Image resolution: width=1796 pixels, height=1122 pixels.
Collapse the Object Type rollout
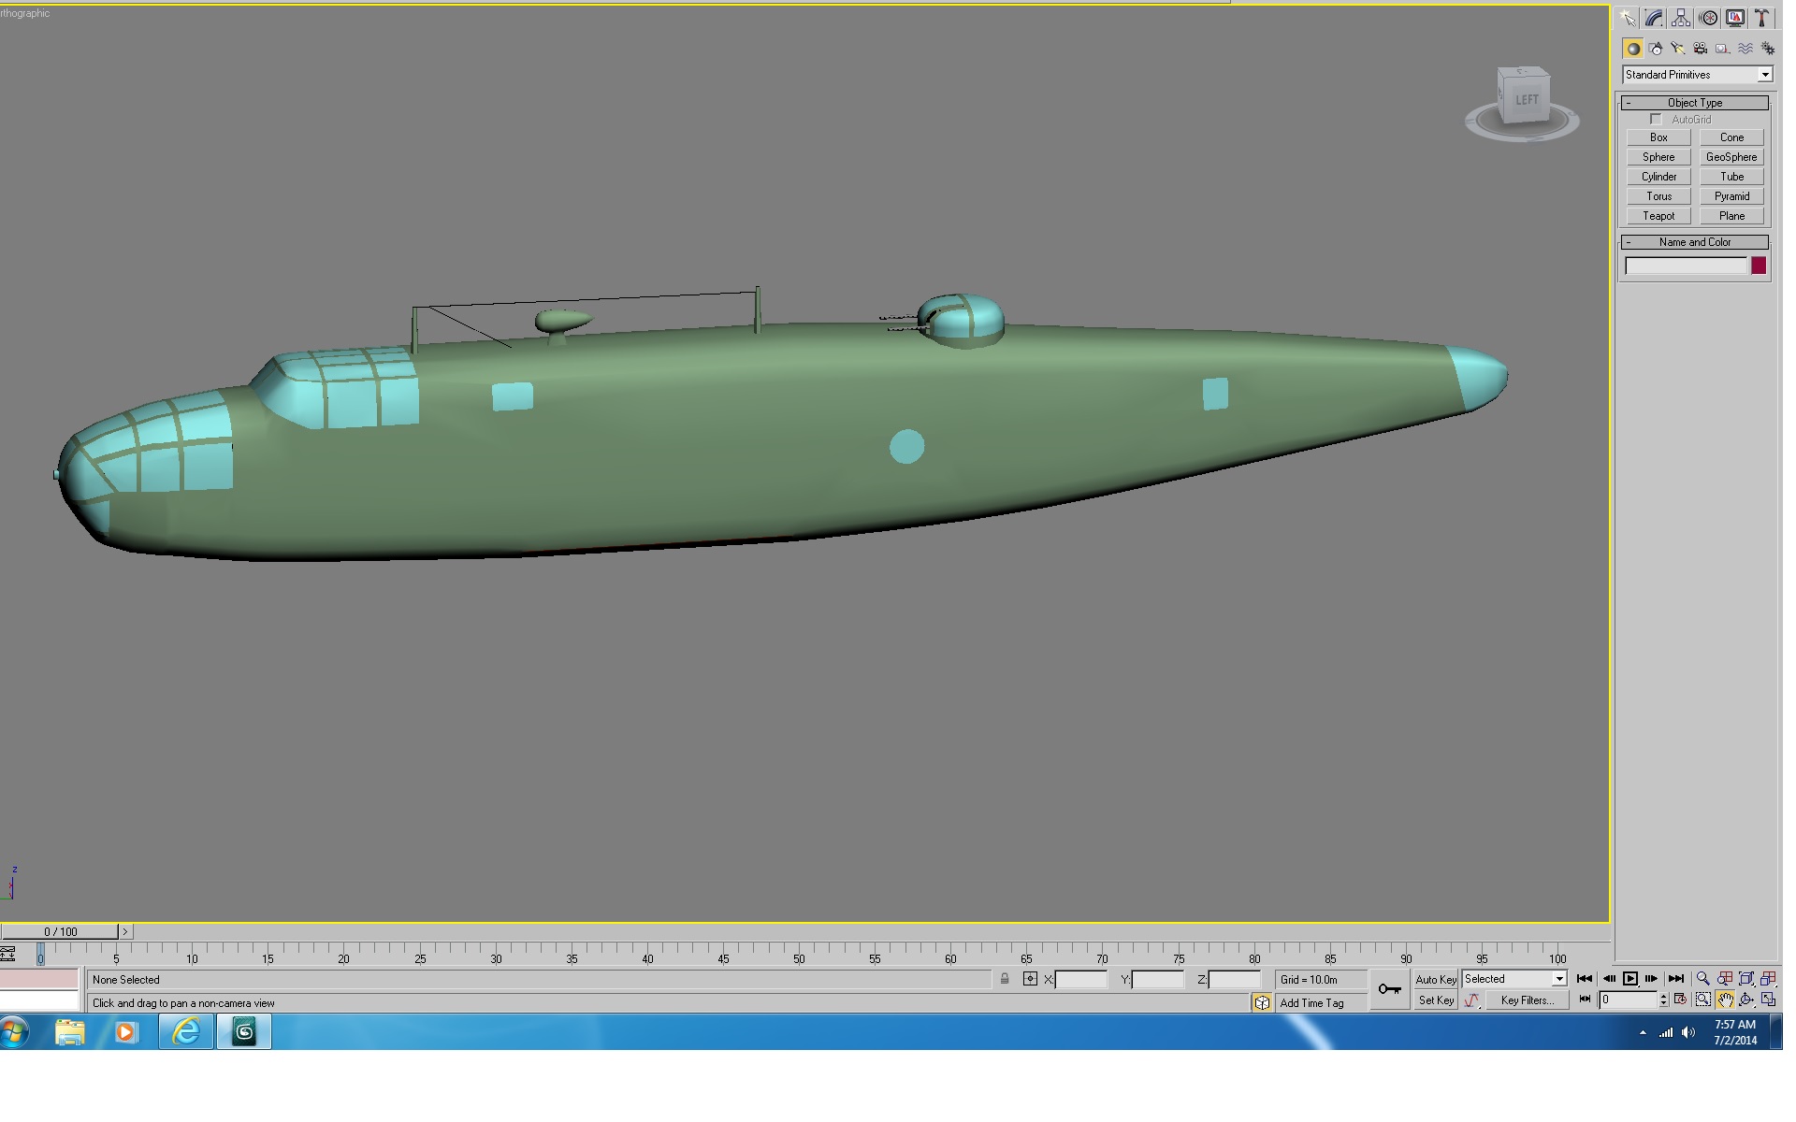coord(1695,103)
